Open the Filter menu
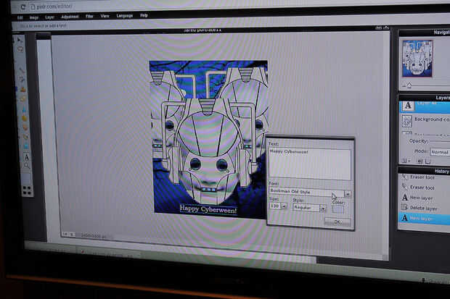This screenshot has width=450, height=299. [x=89, y=17]
